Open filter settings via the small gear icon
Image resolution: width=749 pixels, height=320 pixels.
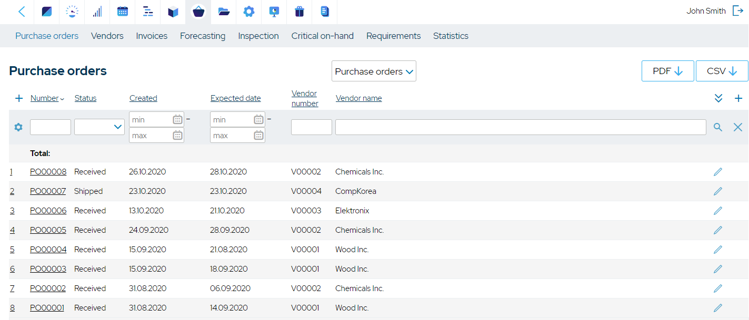[18, 127]
